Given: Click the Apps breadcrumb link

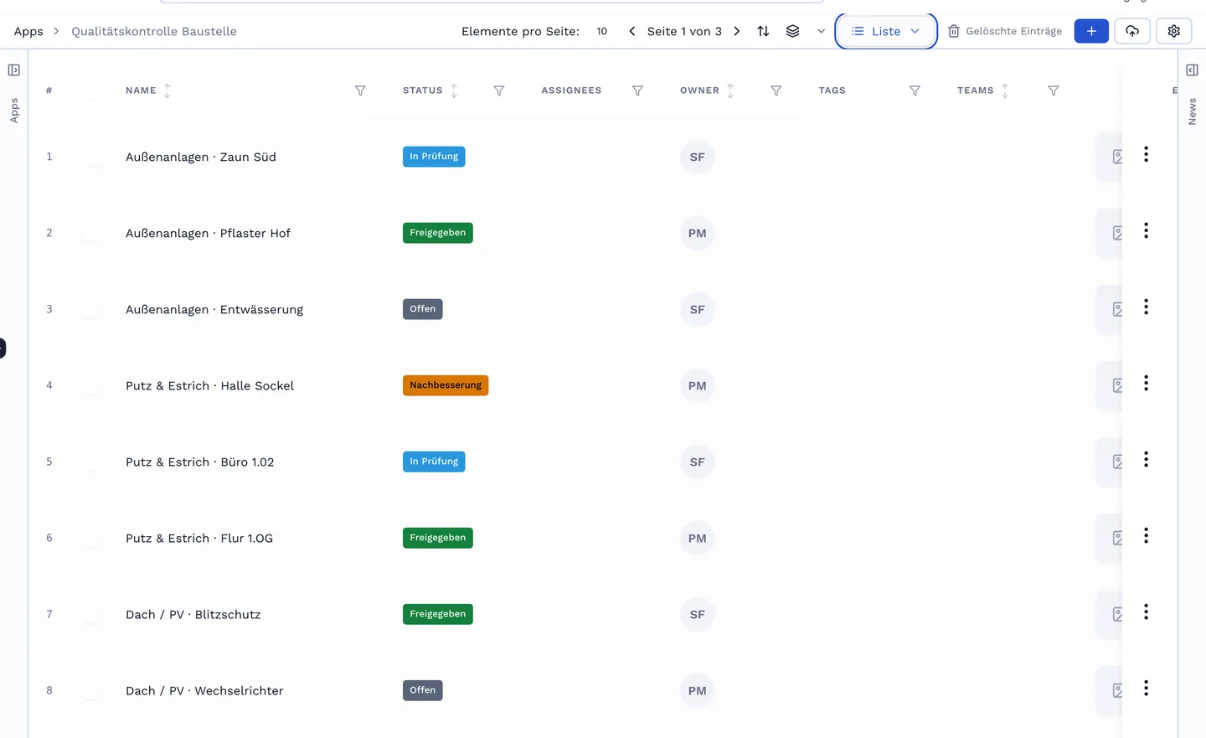Looking at the screenshot, I should coord(28,31).
